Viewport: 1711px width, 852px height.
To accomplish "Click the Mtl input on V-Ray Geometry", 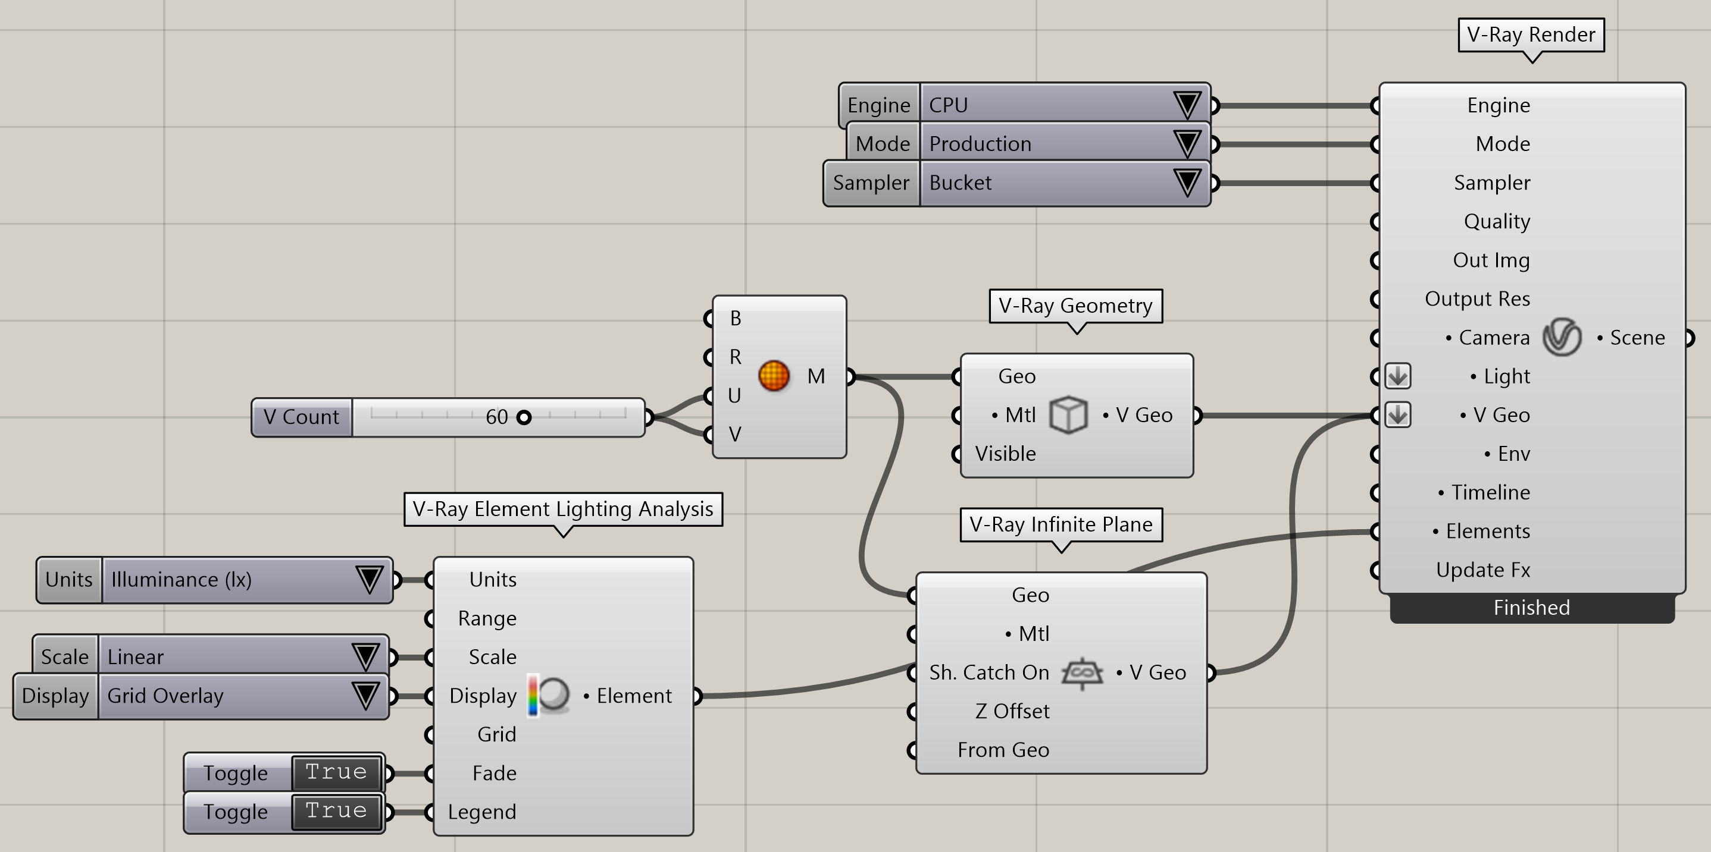I will coord(1014,416).
